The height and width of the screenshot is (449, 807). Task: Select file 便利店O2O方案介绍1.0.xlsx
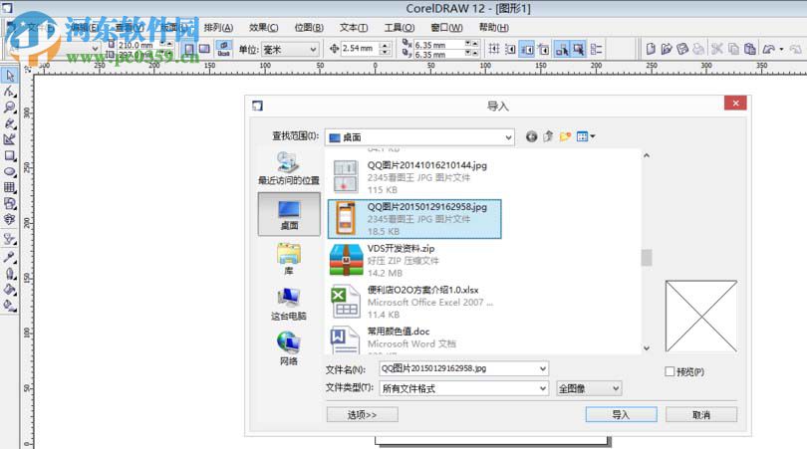point(414,302)
